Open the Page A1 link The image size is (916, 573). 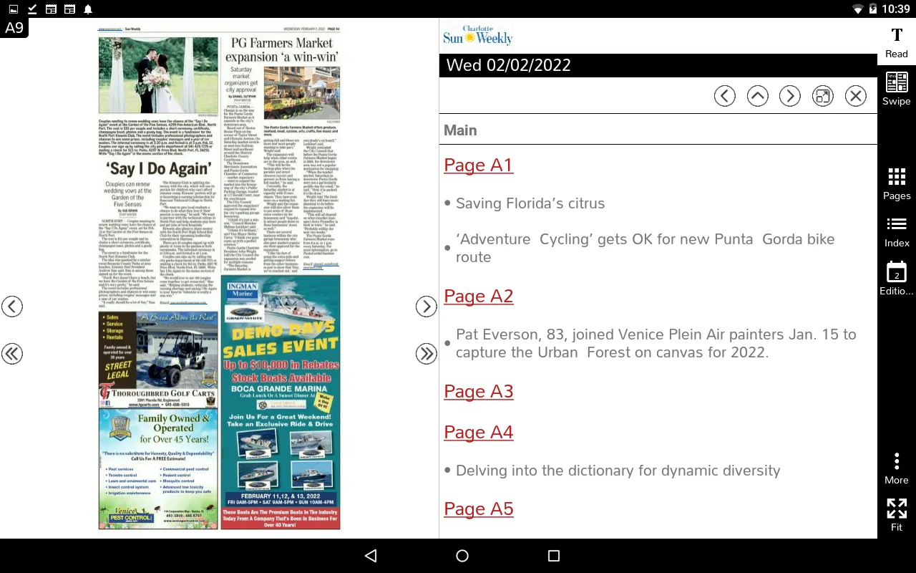tap(478, 165)
